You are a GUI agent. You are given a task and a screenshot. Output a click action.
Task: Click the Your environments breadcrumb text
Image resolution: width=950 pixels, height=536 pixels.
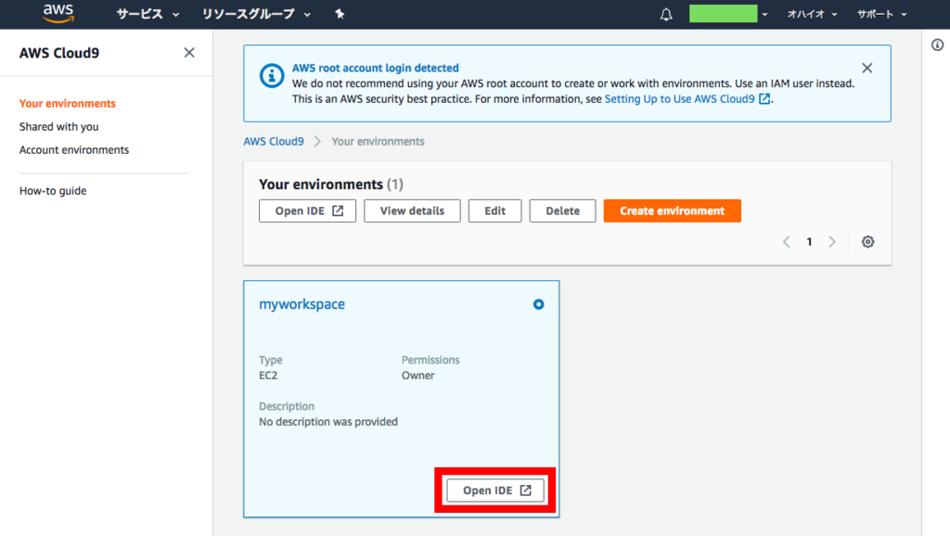click(378, 141)
